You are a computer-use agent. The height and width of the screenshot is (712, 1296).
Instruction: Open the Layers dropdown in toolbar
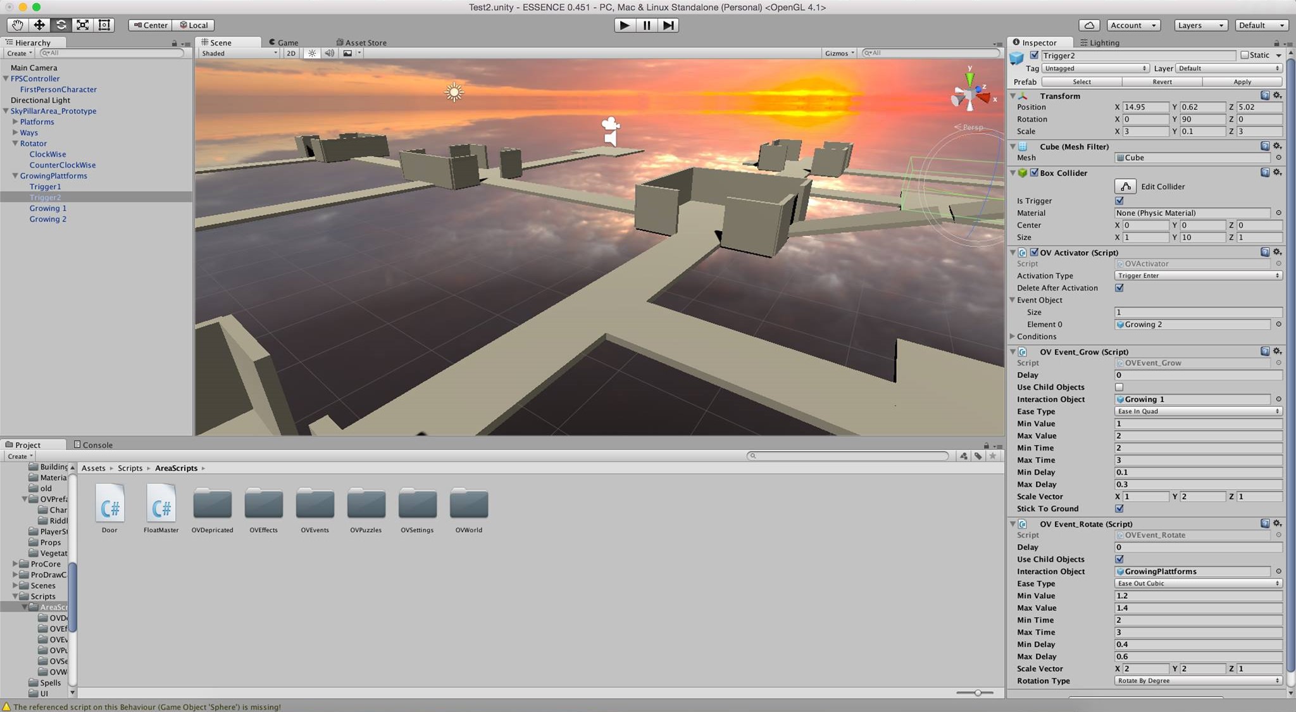pos(1200,25)
